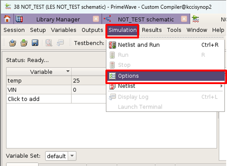Expand the Variable Set default dropdown
The height and width of the screenshot is (166, 227).
point(72,156)
